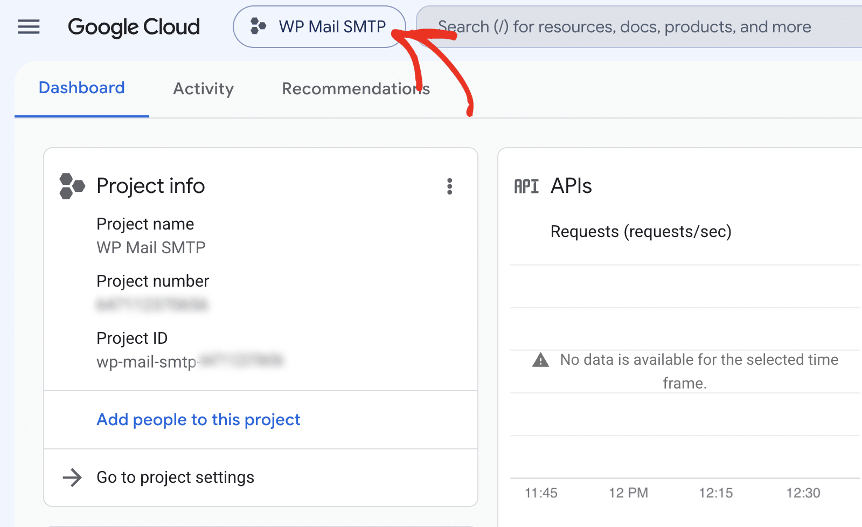The image size is (862, 527).
Task: Click the API icon in APIs card
Action: click(x=526, y=186)
